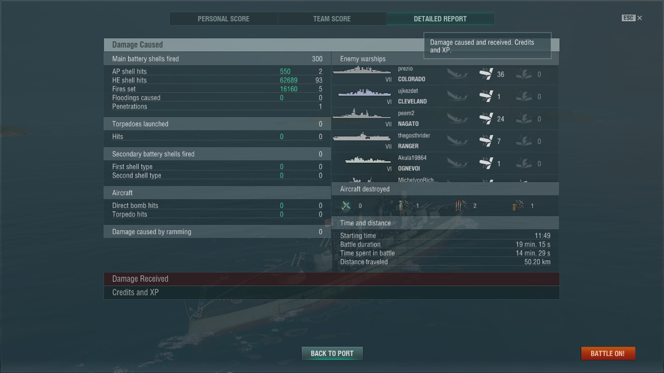This screenshot has height=373, width=664.
Task: Switch to the Personal Score tab
Action: 224,19
